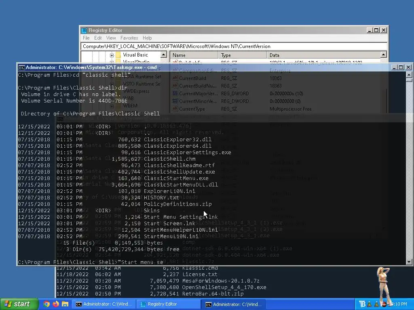Click ClassicExplorerSettings.exe in cmd output

[x=188, y=152]
